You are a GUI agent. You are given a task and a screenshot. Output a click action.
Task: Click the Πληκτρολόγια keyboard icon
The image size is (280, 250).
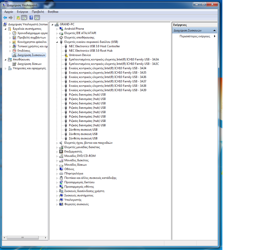[x=61, y=173]
